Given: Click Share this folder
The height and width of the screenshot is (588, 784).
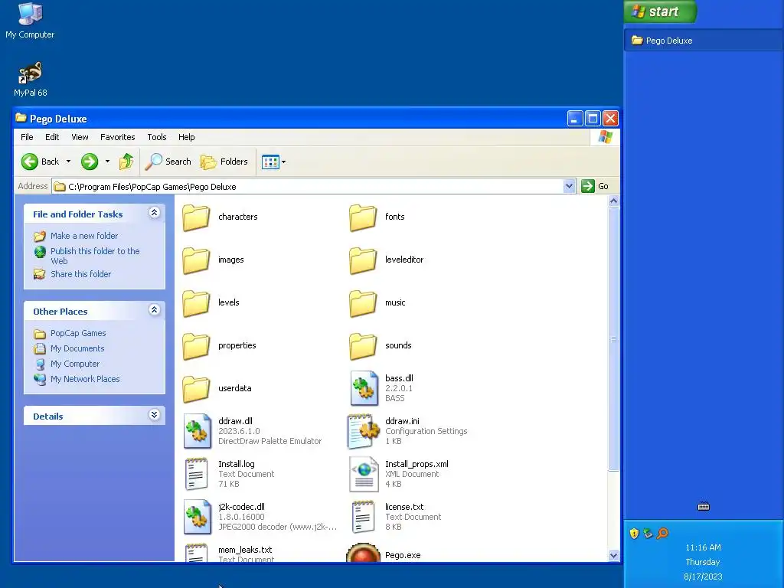Looking at the screenshot, I should coord(81,274).
